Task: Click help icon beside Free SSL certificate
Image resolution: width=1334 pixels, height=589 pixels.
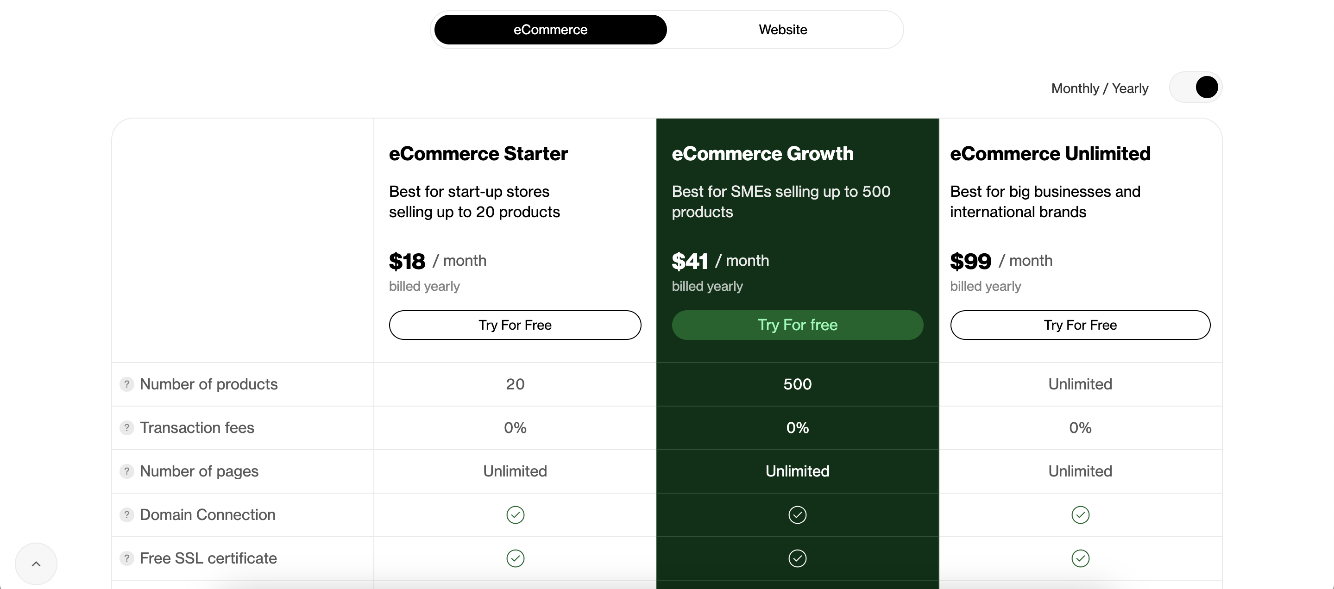Action: tap(126, 558)
